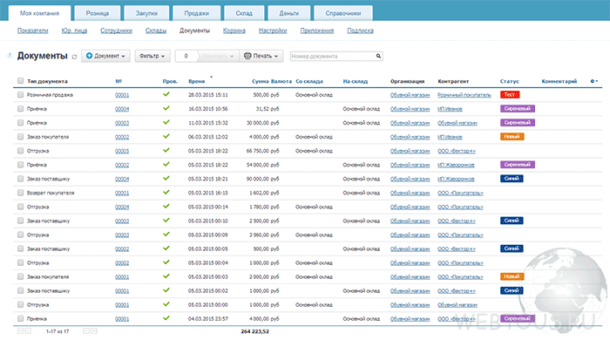Check the Возврат покупателя row checkbox
610x340 pixels.
coord(20,193)
